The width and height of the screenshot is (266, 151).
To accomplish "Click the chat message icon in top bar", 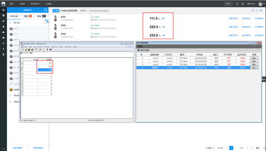I will pos(243,4).
